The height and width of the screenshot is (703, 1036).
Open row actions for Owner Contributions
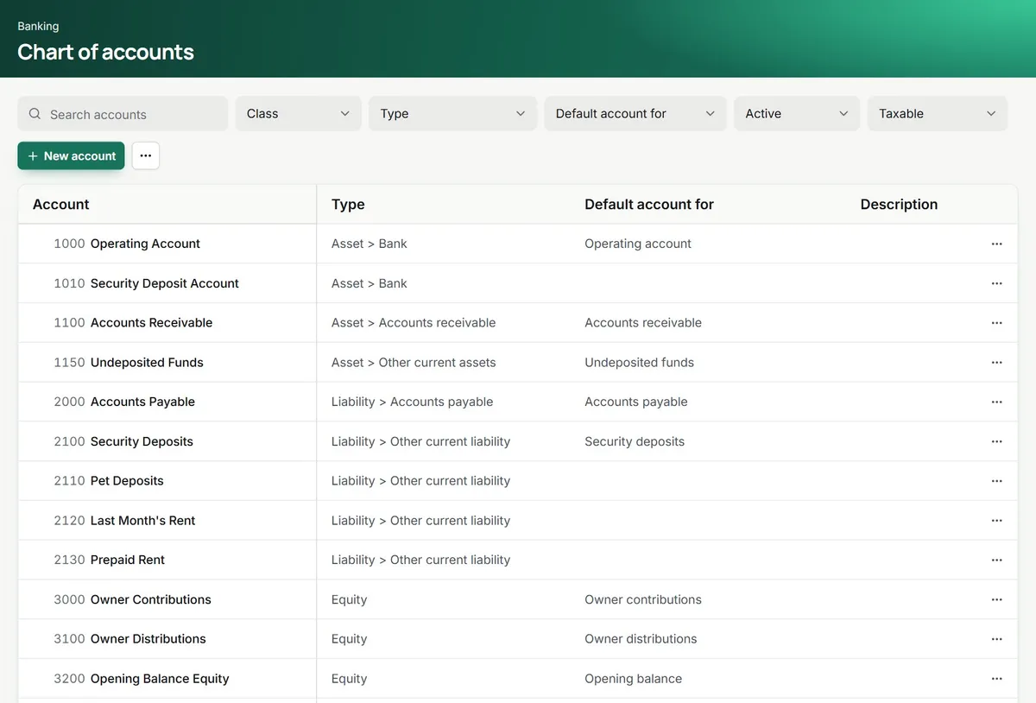click(x=996, y=599)
